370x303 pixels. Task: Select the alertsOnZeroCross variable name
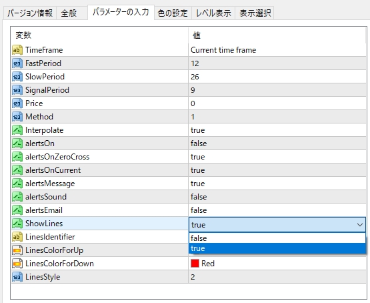click(57, 157)
